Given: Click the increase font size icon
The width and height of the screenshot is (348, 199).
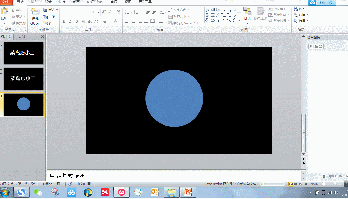Looking at the screenshot, I should (x=104, y=12).
